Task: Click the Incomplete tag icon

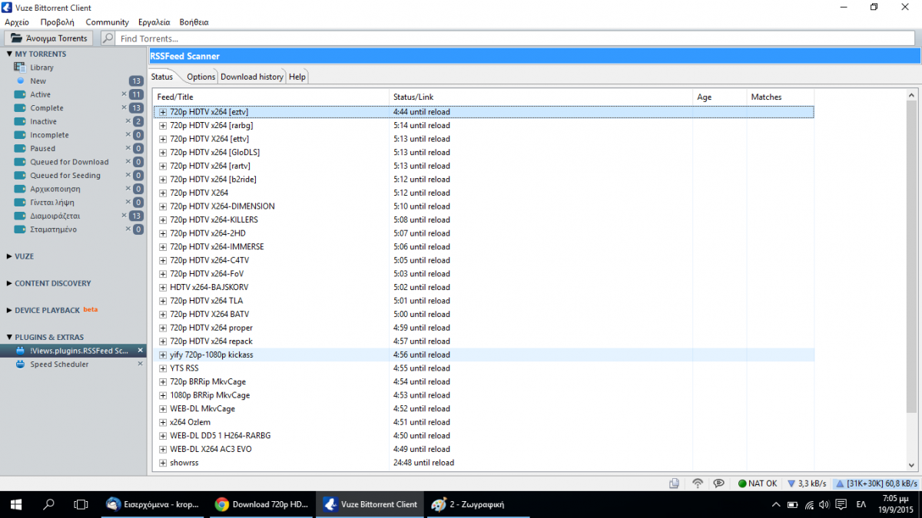Action: click(20, 135)
